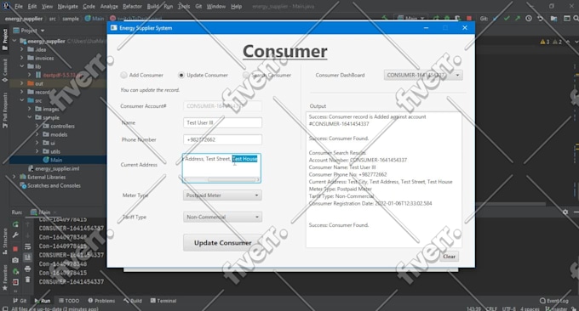579x311 pixels.
Task: Click the Structure tool window tab
Action: click(5, 241)
